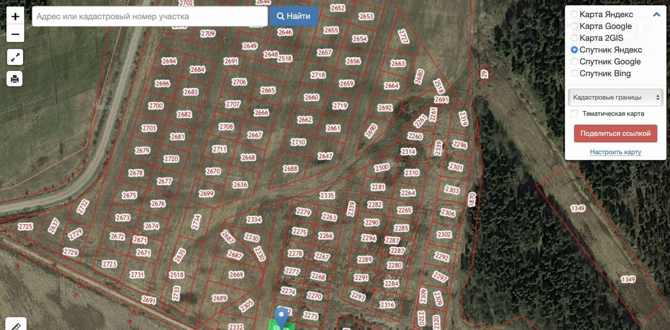
Task: Click the zoom out minus button
Action: pyautogui.click(x=15, y=35)
